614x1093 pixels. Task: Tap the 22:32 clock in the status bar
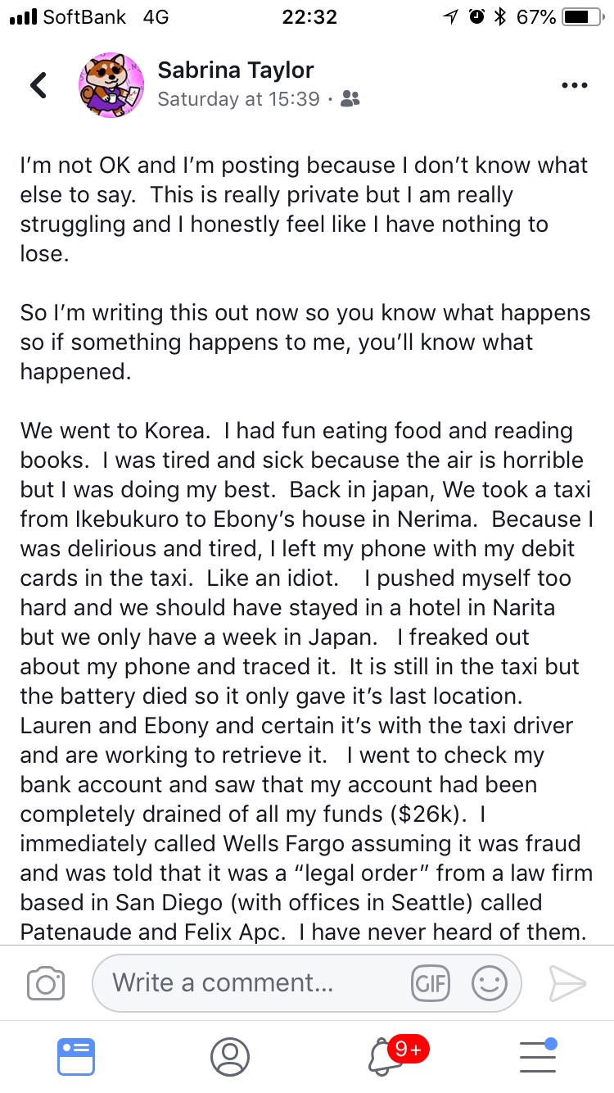pyautogui.click(x=309, y=17)
